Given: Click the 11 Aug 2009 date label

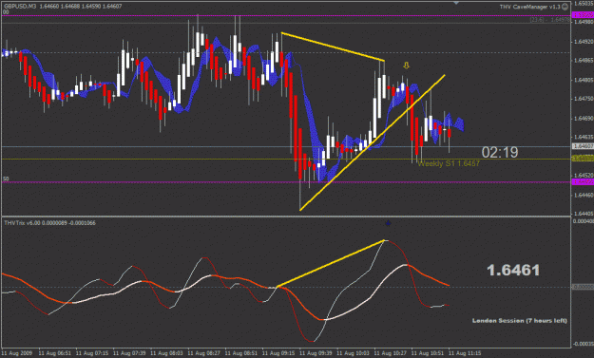Looking at the screenshot, I should [17, 353].
